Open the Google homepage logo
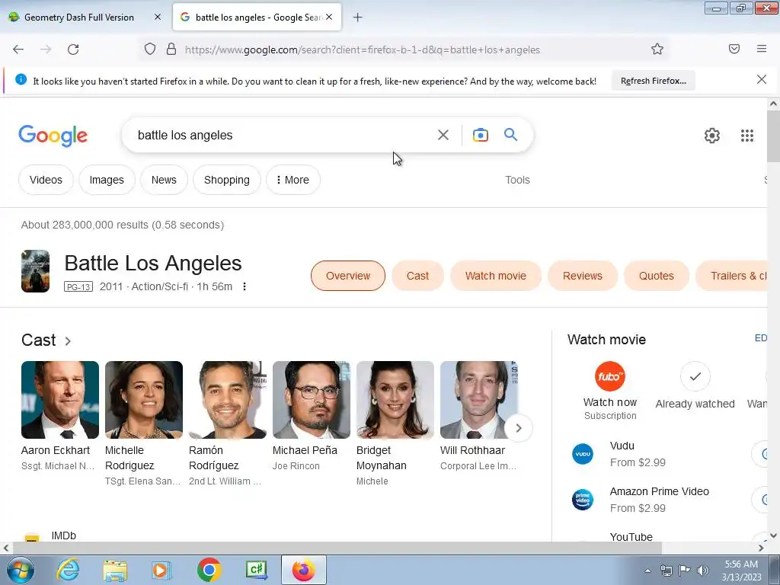This screenshot has width=780, height=585. 53,136
